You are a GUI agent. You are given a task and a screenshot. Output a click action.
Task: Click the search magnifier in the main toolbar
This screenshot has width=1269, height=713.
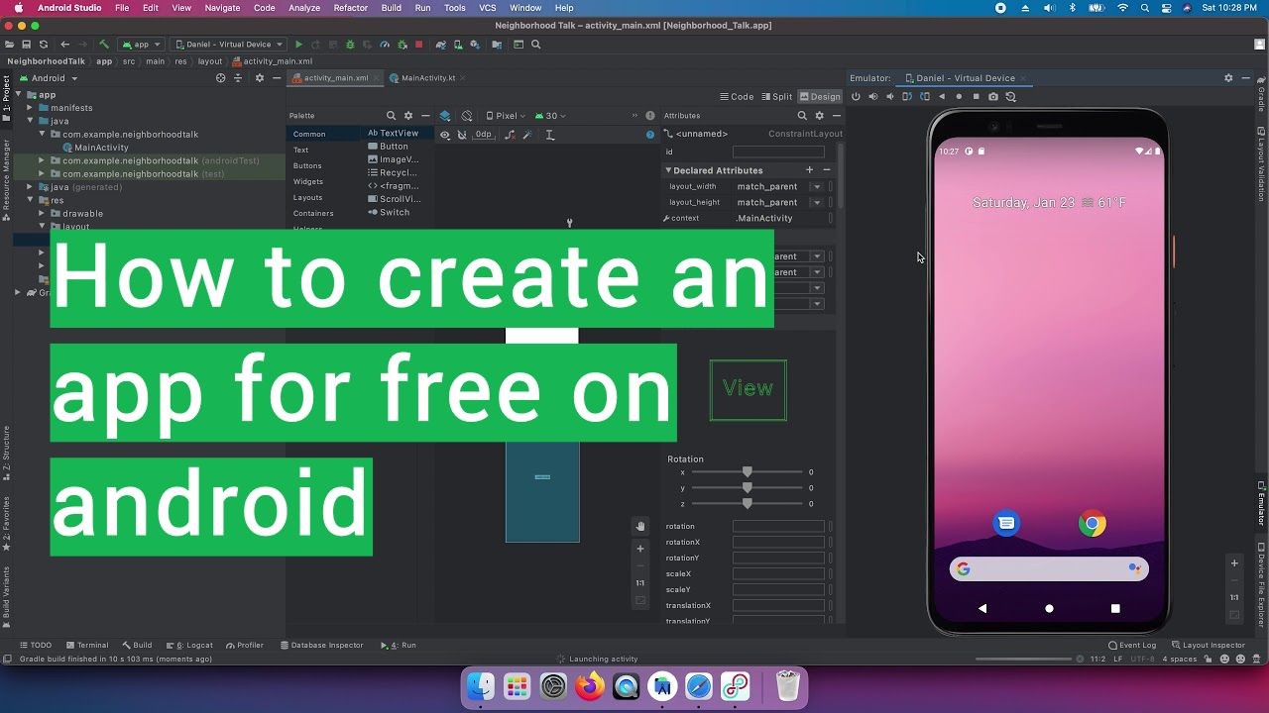(x=535, y=45)
